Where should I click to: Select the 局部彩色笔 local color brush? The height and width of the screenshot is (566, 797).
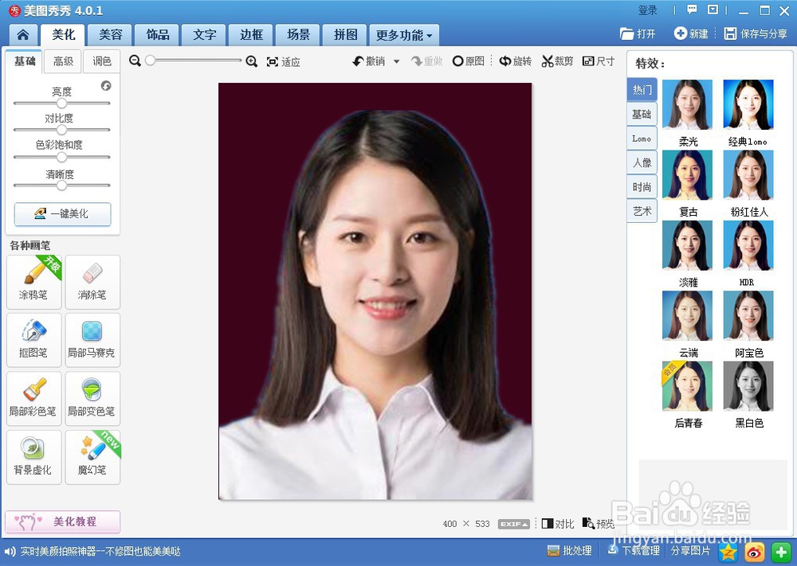34,399
